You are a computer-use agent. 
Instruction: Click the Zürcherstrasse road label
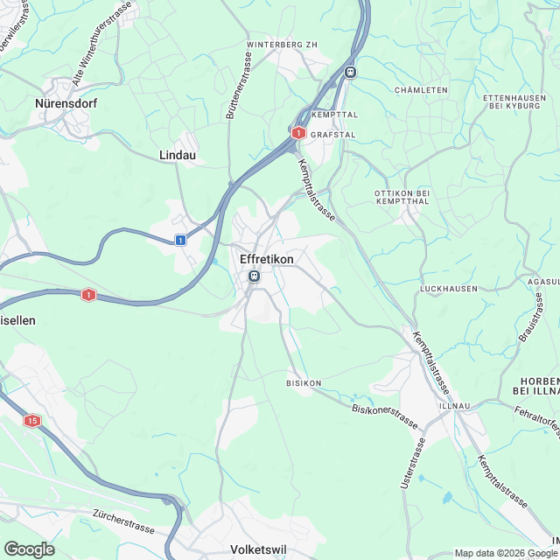coord(123,521)
